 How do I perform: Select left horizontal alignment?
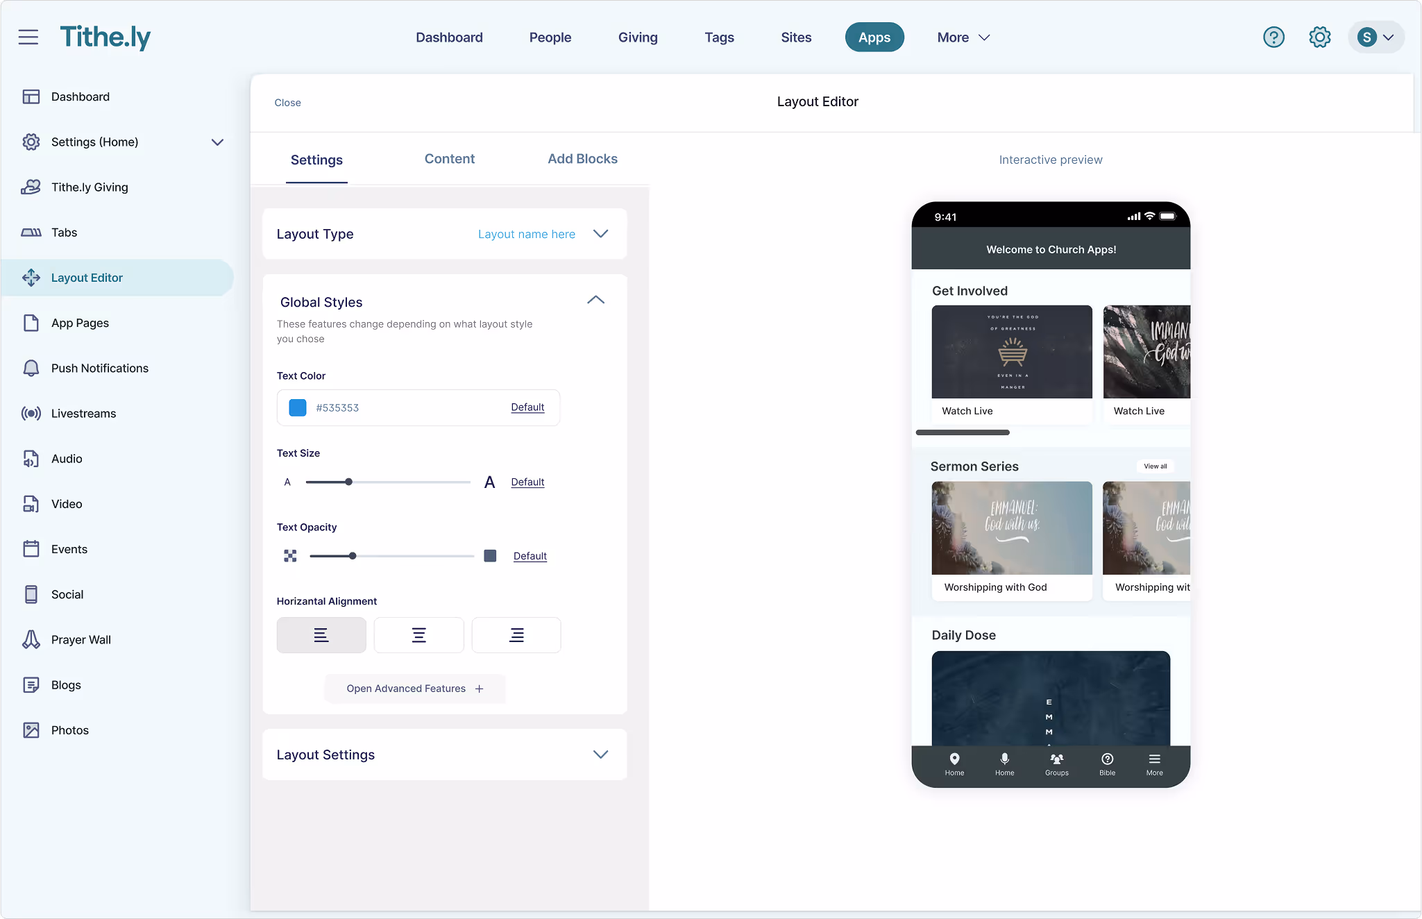[x=321, y=634]
